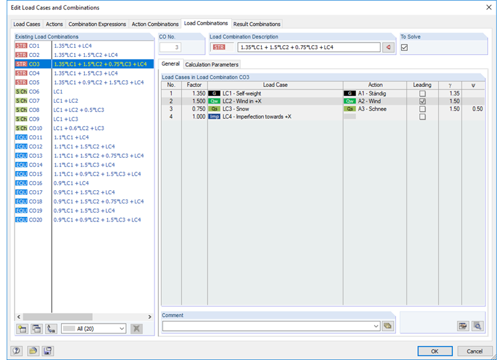
Task: Click the OK button
Action: click(435, 351)
